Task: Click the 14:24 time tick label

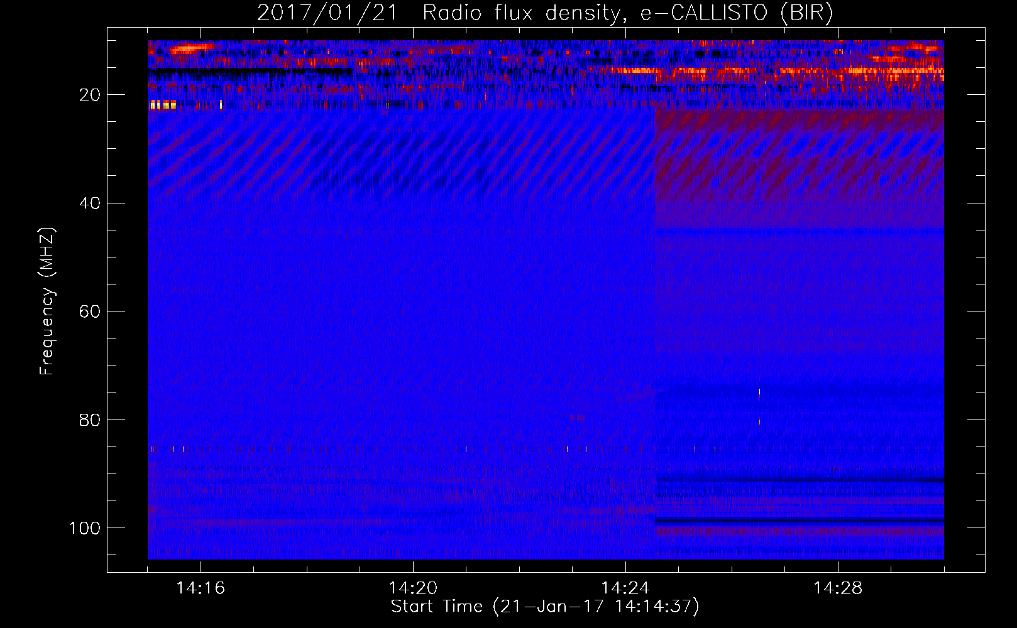Action: 625,588
